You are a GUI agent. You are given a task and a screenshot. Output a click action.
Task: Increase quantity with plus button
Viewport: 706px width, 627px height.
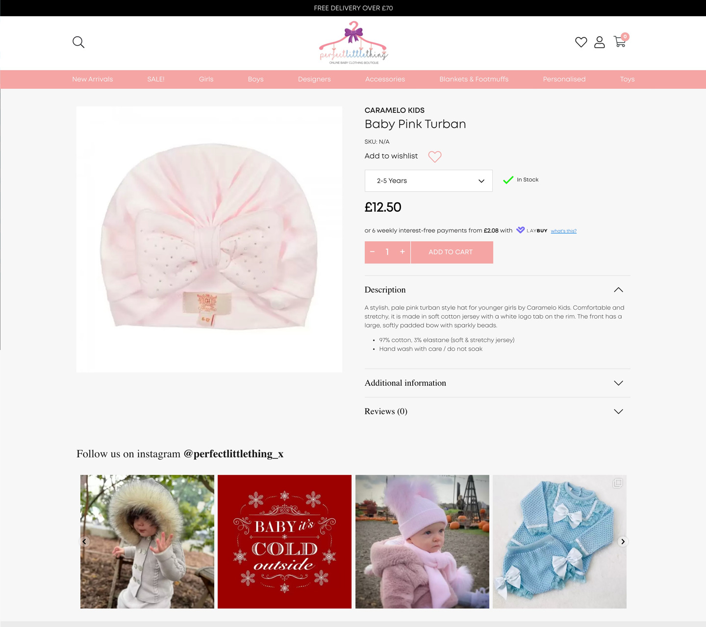click(403, 252)
